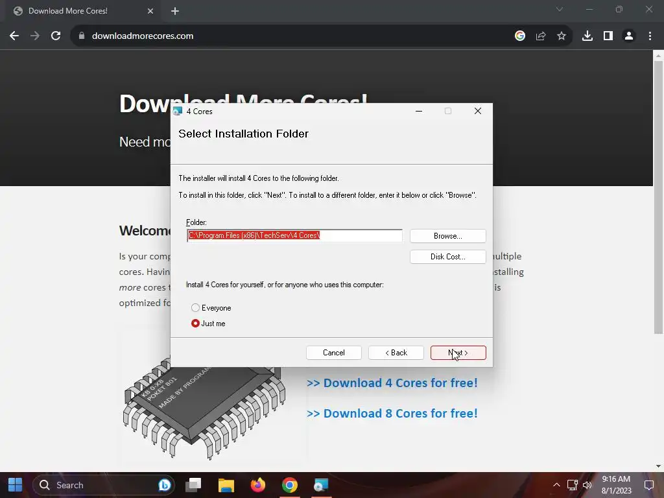Close the Download More Cores! tab

pos(150,11)
